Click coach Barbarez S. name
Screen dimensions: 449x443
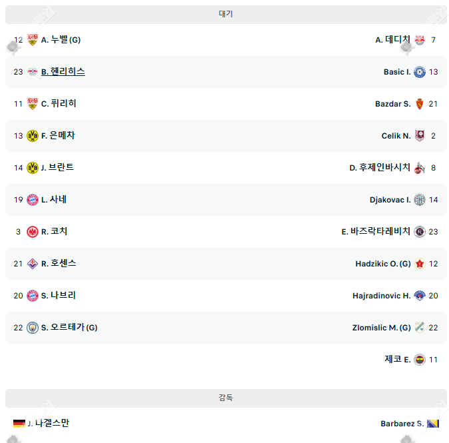(402, 424)
